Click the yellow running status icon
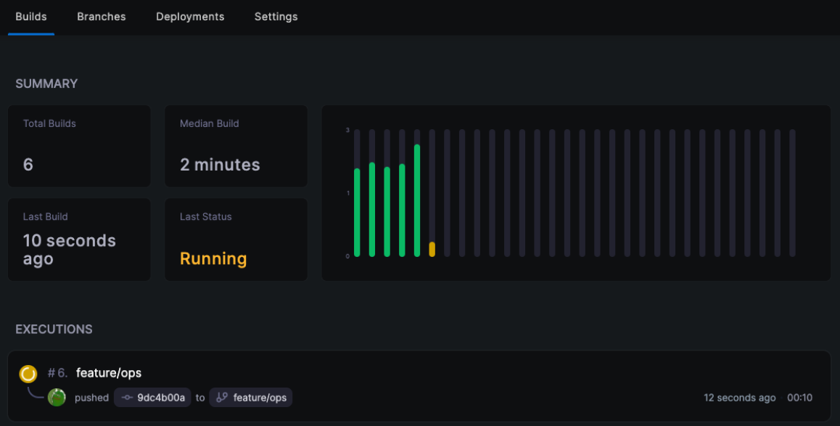 point(28,374)
